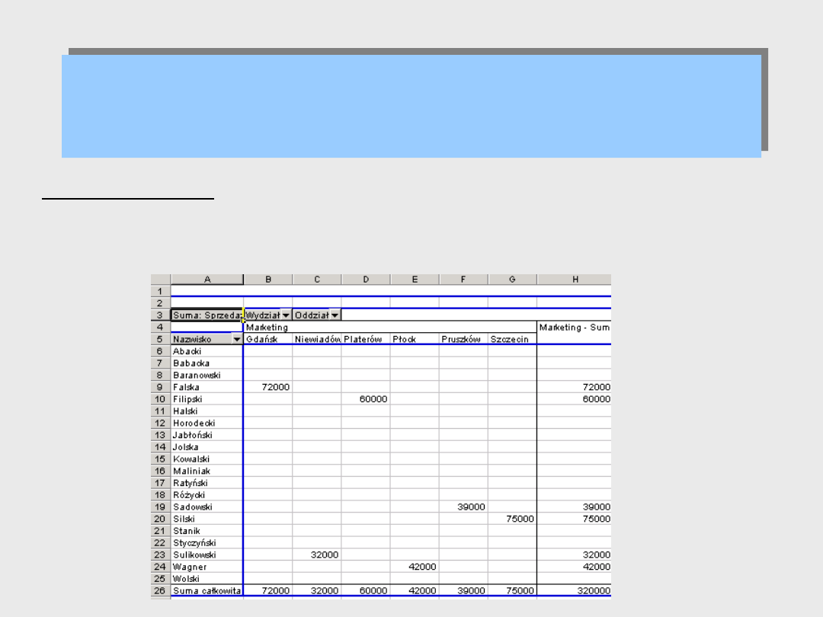Select column H header

click(574, 280)
